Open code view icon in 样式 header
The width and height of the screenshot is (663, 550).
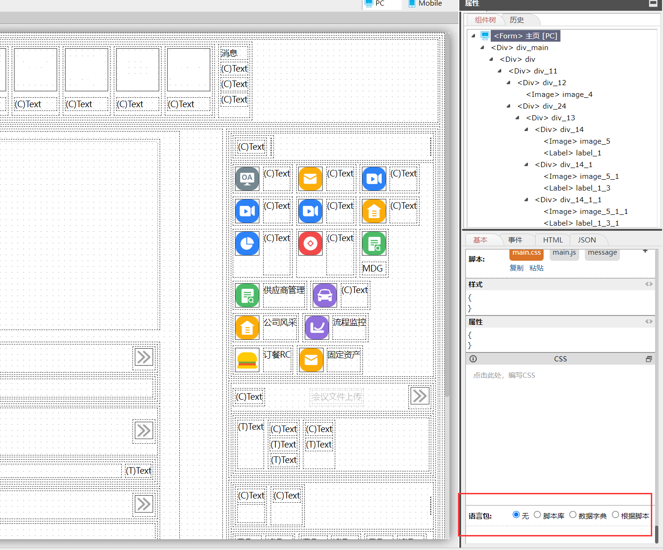coord(649,284)
